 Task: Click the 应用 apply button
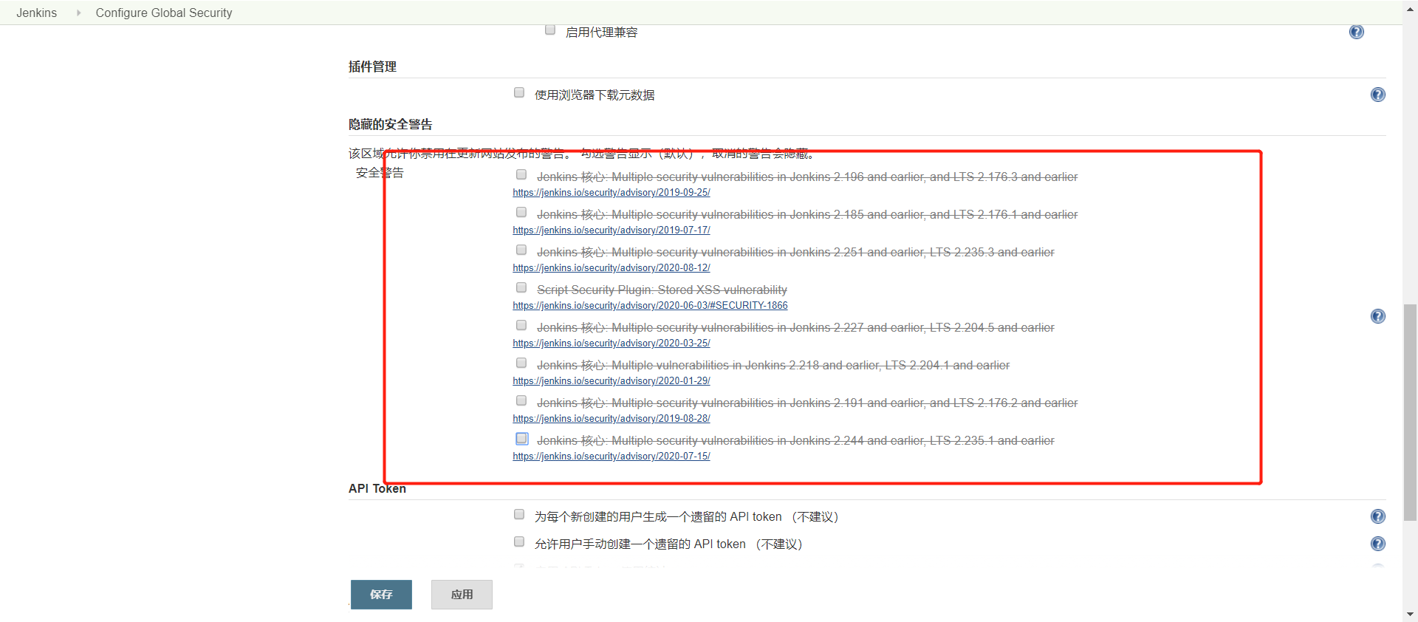click(462, 595)
